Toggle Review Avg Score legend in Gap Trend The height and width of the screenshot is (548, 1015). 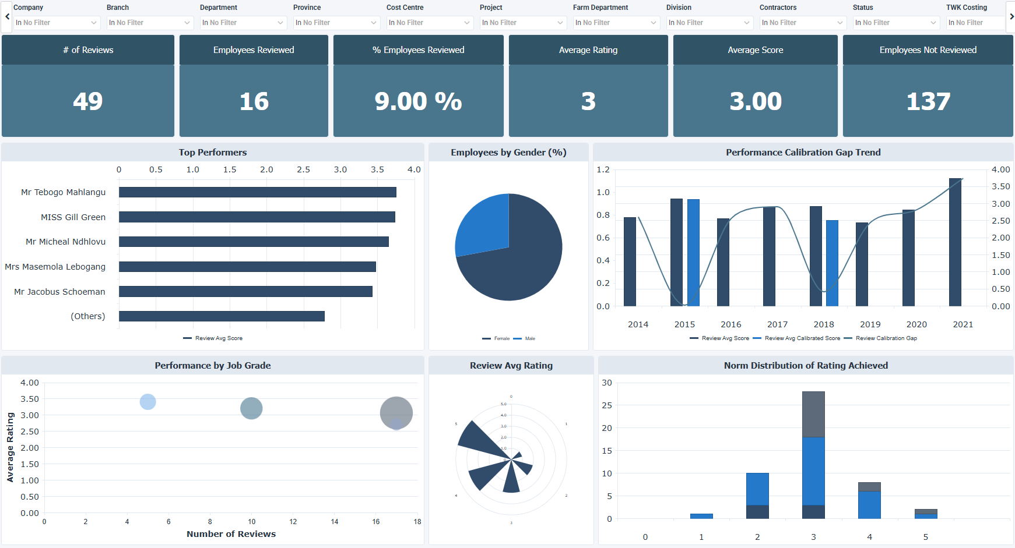tap(719, 338)
